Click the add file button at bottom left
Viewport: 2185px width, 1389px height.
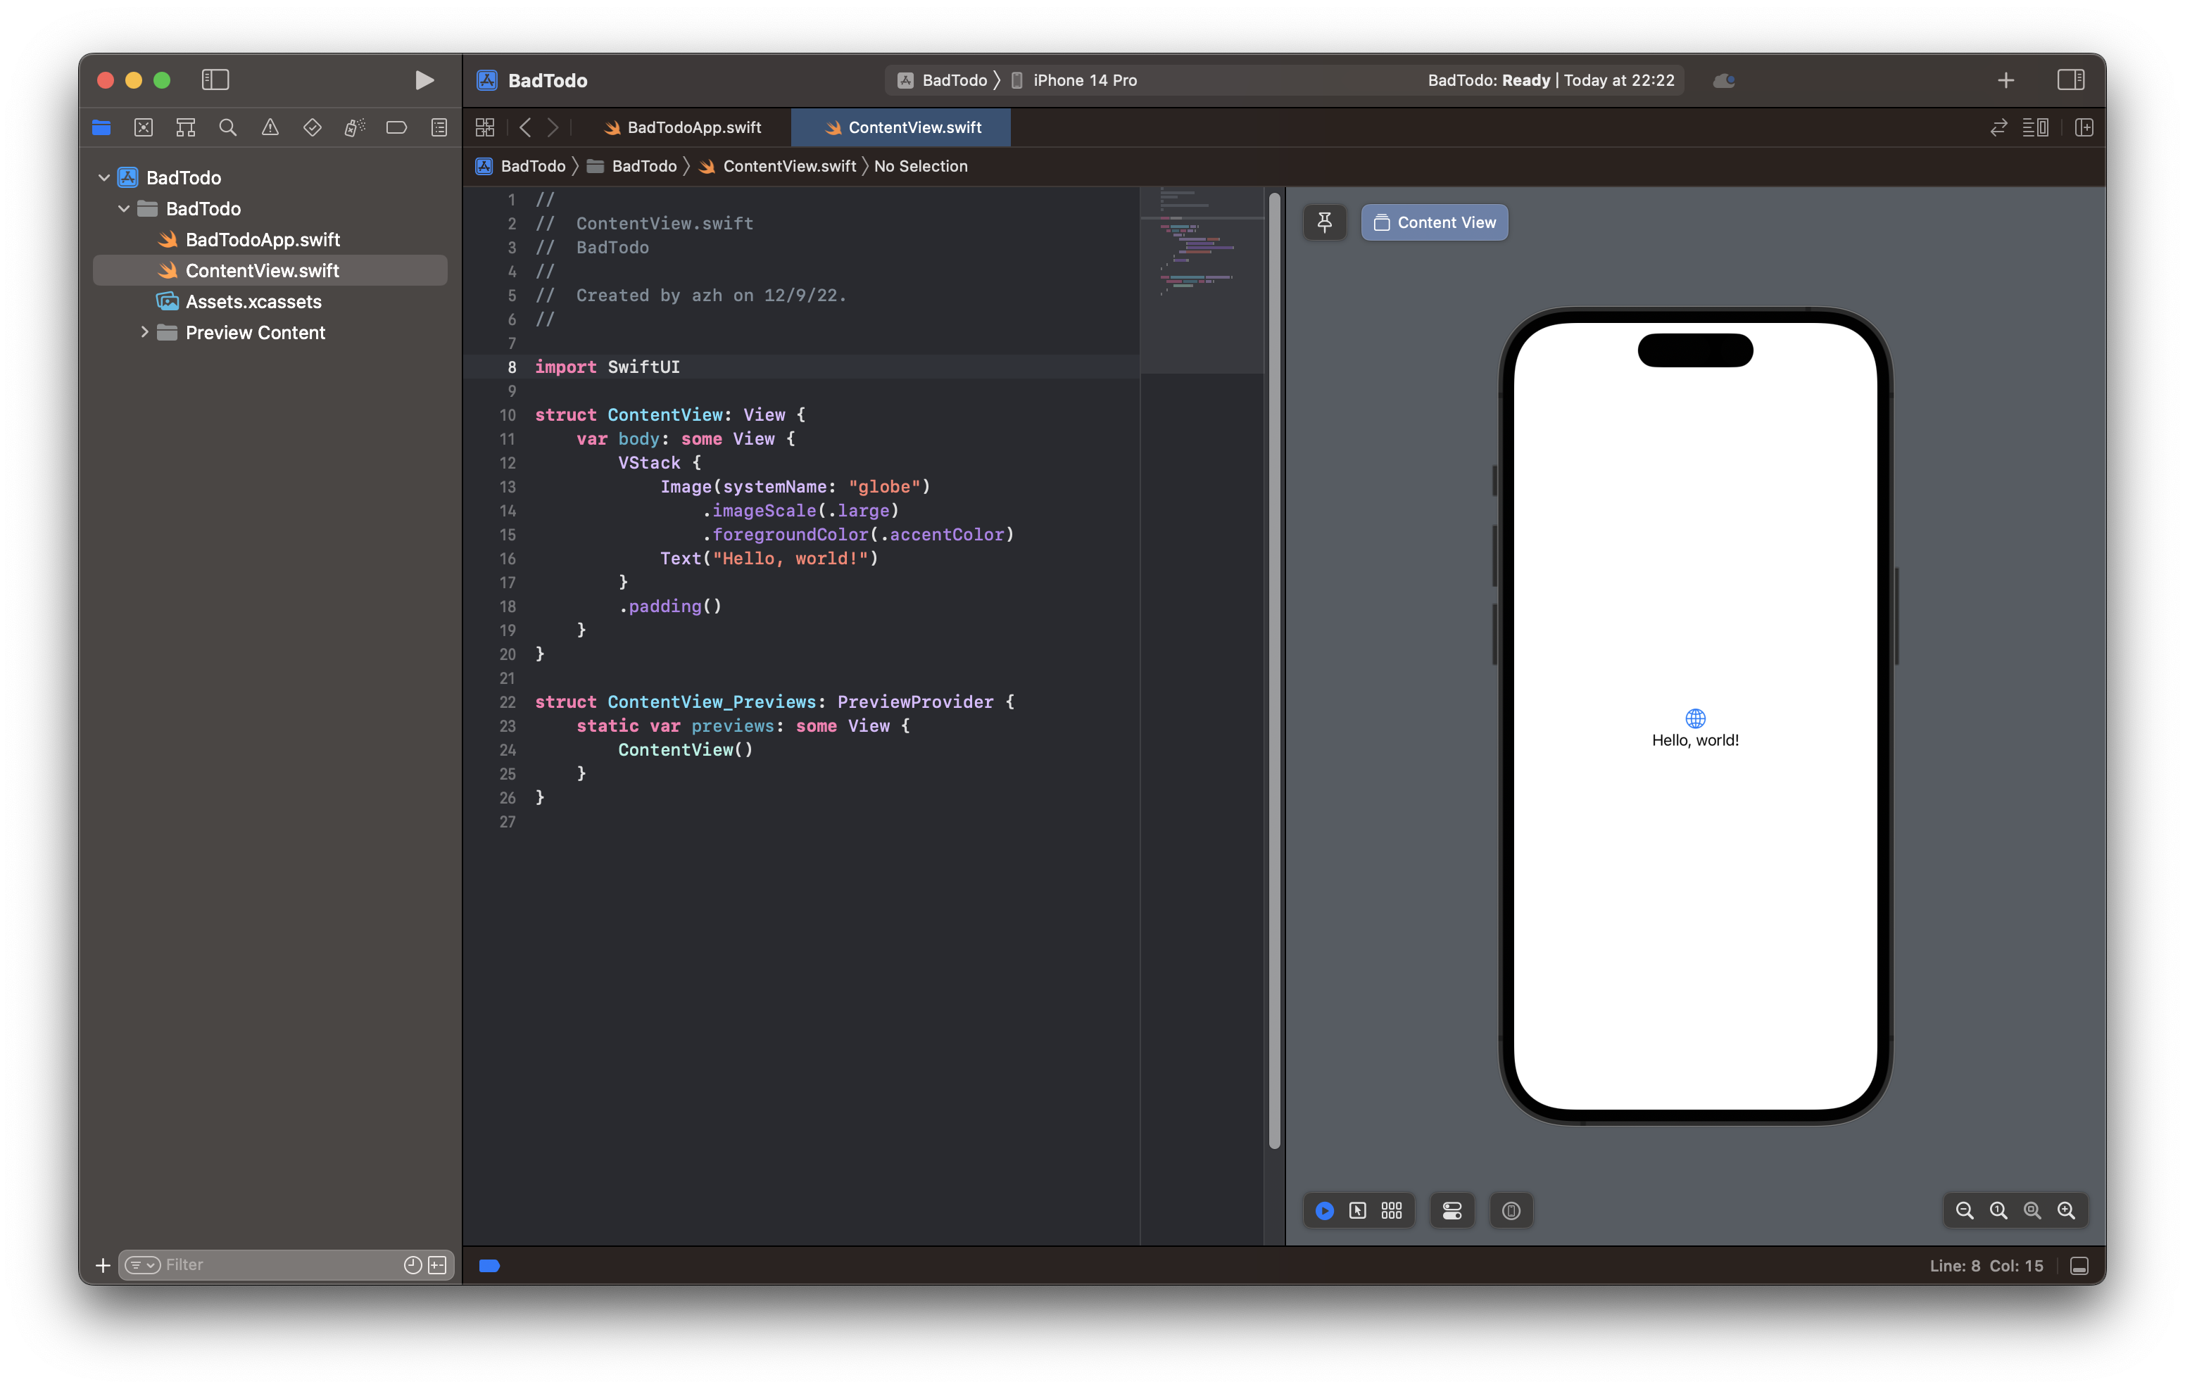point(101,1263)
